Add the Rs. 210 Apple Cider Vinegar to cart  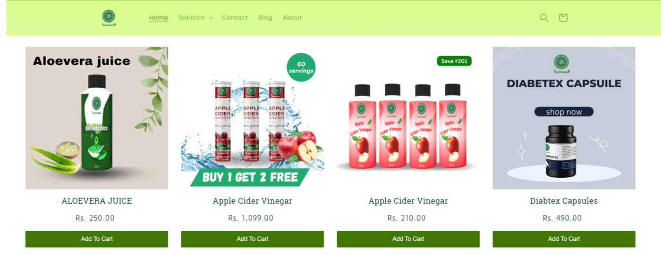[408, 239]
